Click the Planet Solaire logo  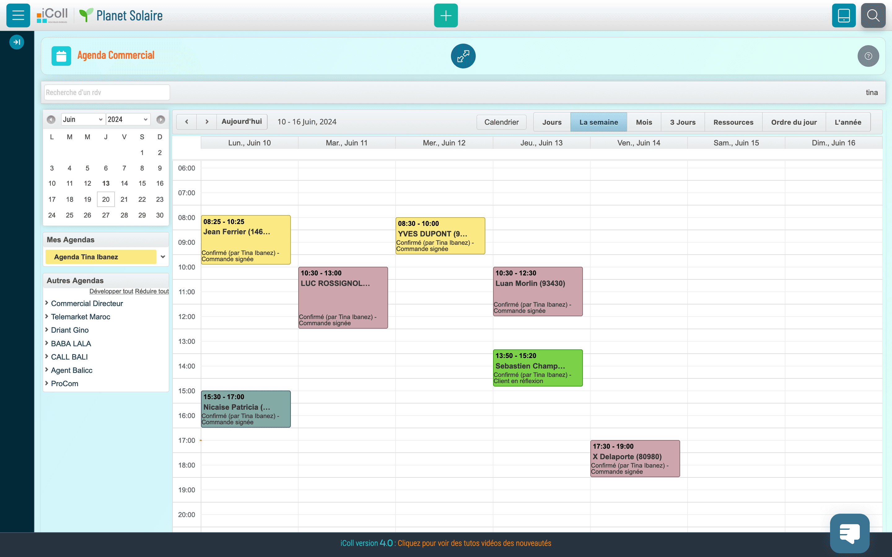pyautogui.click(x=121, y=15)
